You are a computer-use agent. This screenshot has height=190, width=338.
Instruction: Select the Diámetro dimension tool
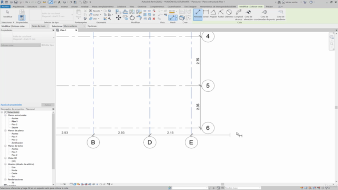click(x=229, y=14)
